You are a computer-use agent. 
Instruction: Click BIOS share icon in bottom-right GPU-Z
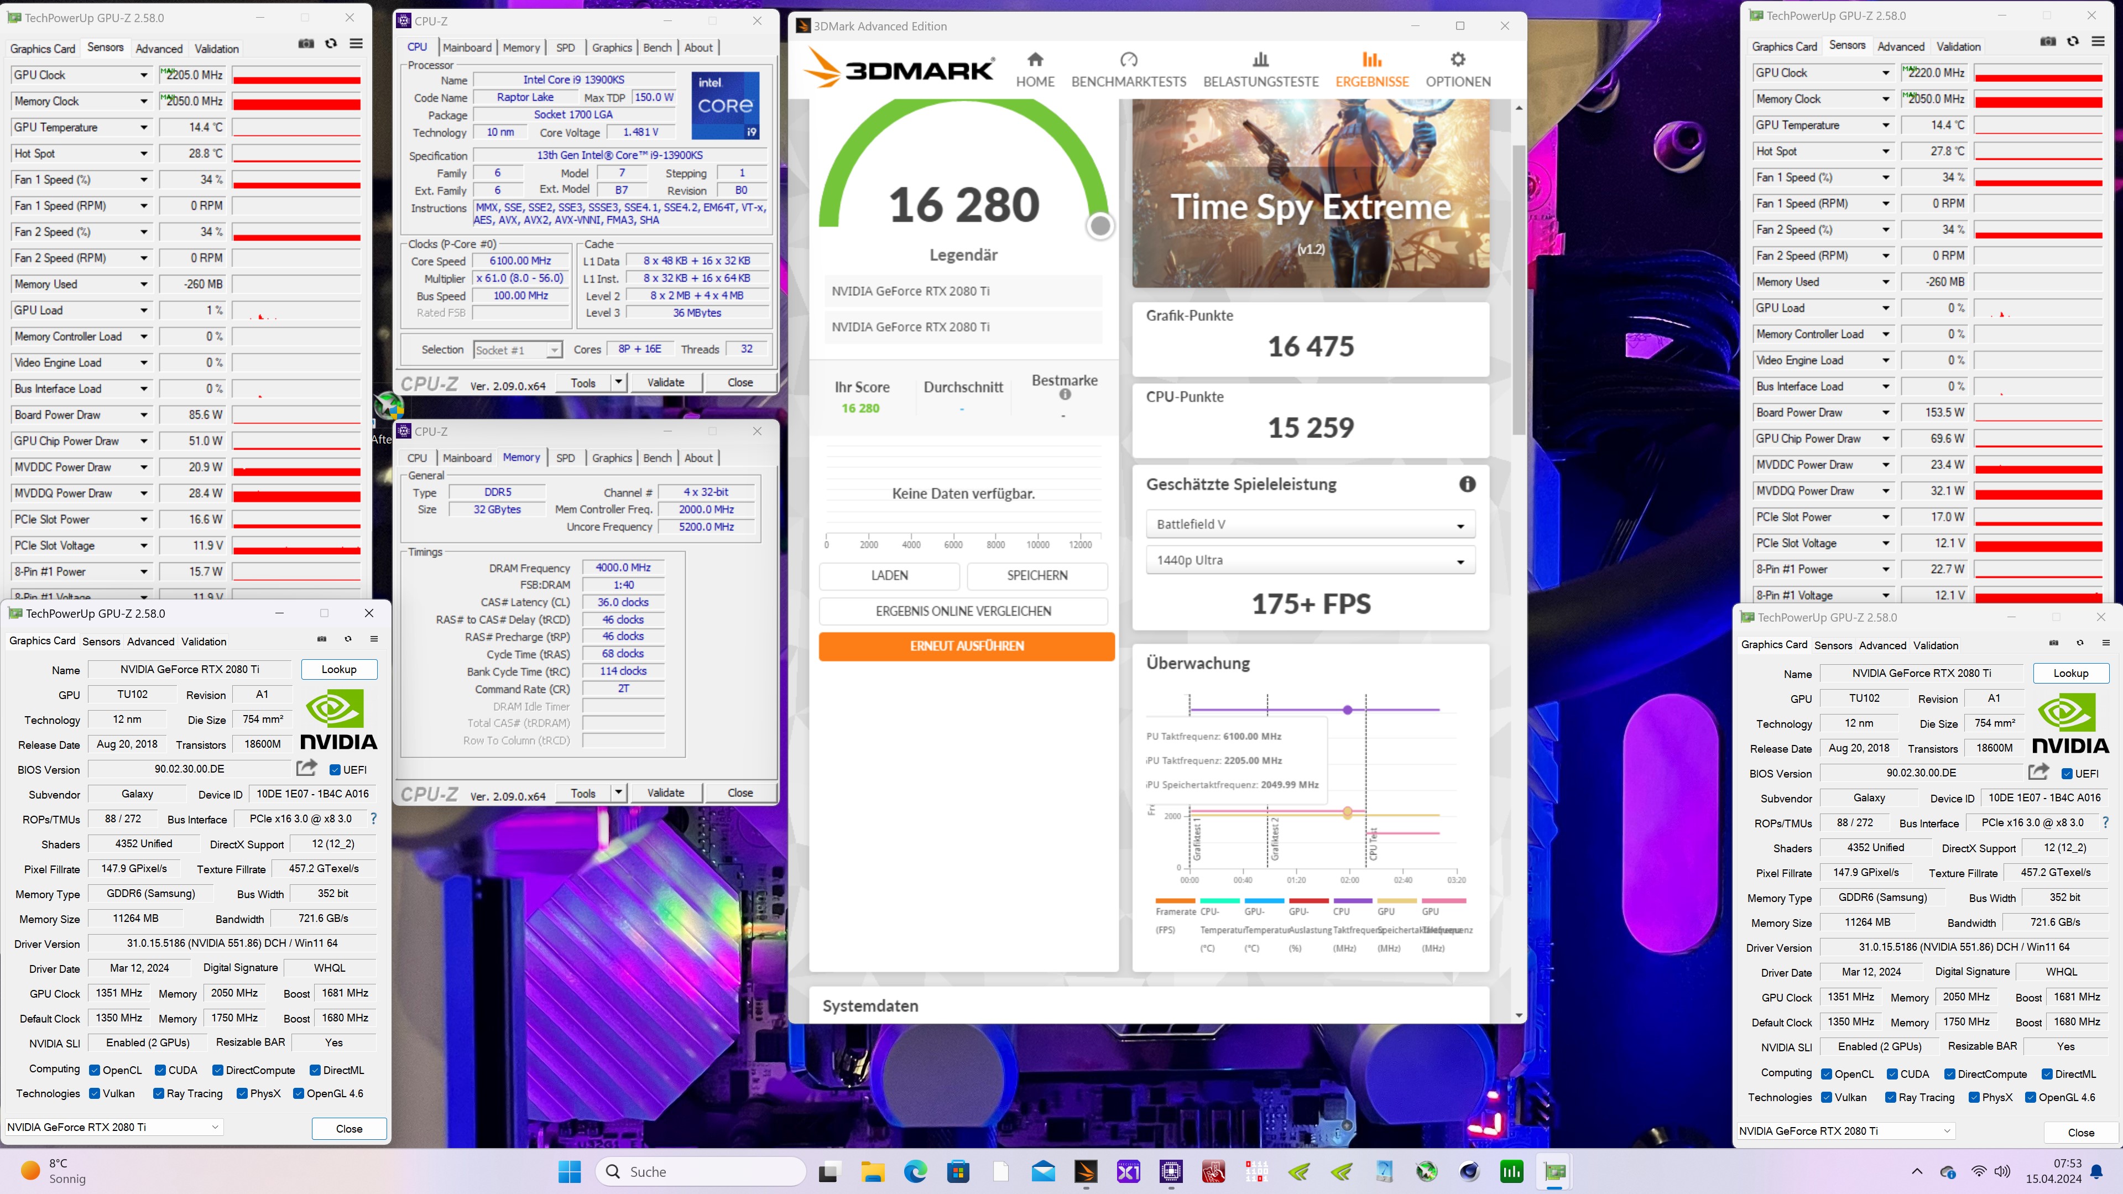tap(2039, 772)
